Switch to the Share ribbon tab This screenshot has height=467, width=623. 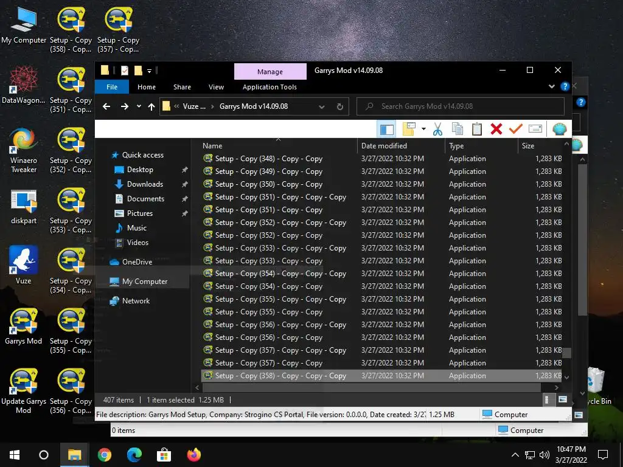point(182,87)
